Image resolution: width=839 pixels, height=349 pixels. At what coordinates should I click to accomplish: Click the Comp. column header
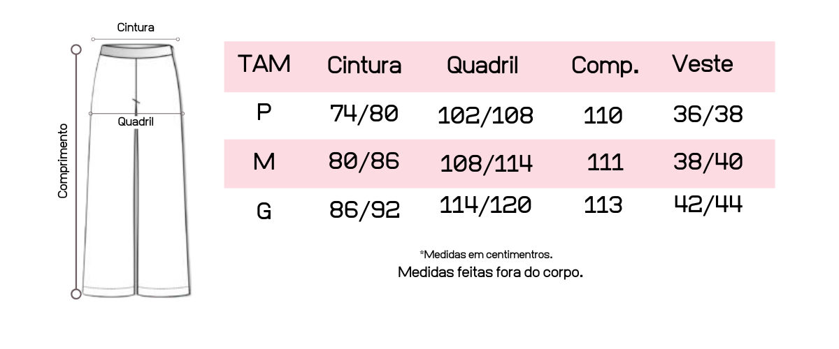pyautogui.click(x=605, y=66)
